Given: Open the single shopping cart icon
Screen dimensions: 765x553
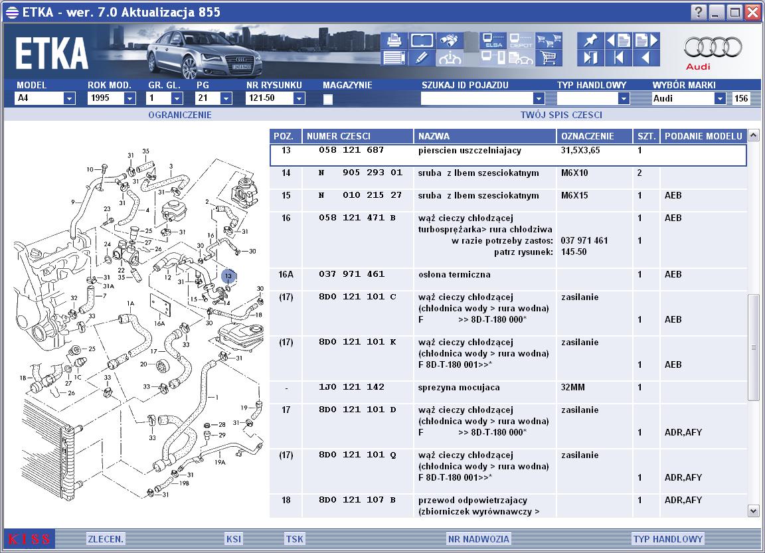Looking at the screenshot, I should point(549,58).
